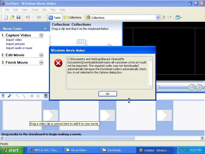Image resolution: width=205 pixels, height=154 pixels.
Task: Click the Show Timeline toggle icon
Action: pos(46,96)
